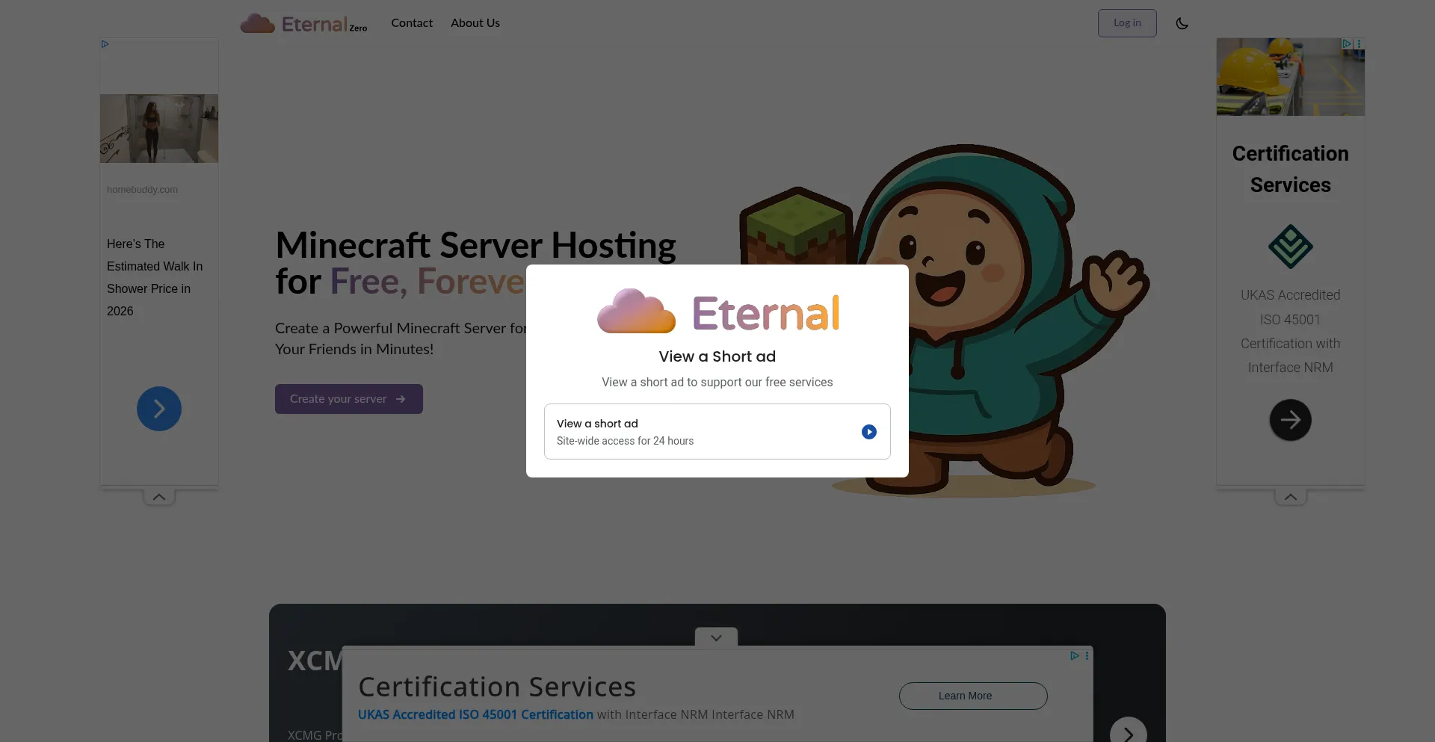Click walk-in shower ad thumbnail
The height and width of the screenshot is (742, 1435).
(x=159, y=129)
